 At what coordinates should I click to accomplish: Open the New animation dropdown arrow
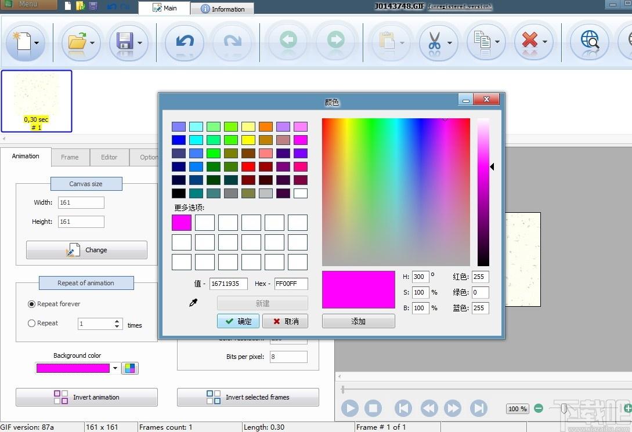click(x=37, y=43)
